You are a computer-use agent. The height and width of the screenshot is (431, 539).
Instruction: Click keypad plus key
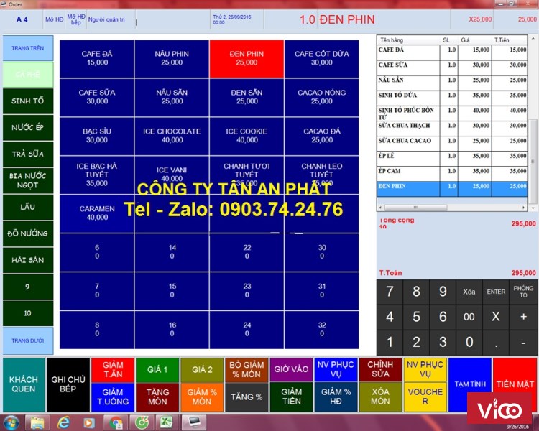523,317
